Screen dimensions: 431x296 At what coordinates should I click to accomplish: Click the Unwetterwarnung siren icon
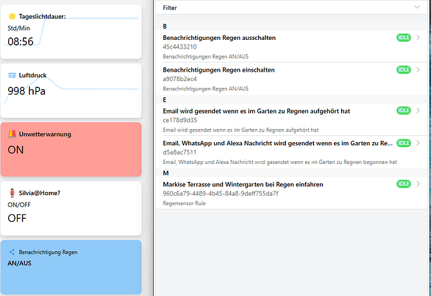12,134
